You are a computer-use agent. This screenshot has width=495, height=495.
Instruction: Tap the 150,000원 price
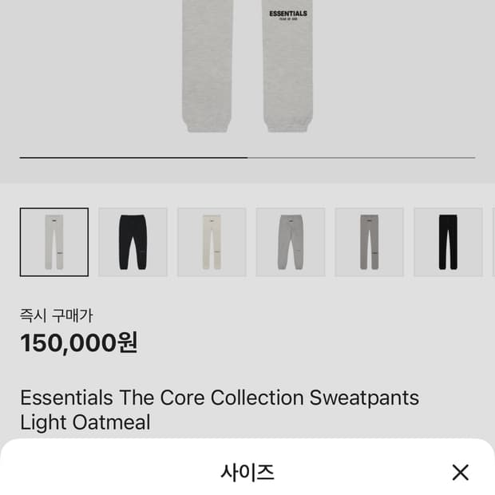[79, 343]
